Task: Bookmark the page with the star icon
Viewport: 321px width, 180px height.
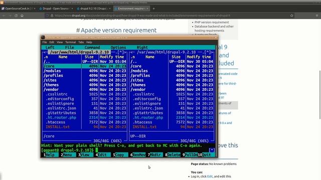Action: coord(292,15)
